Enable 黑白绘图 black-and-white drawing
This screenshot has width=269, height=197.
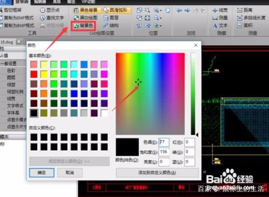click(86, 18)
